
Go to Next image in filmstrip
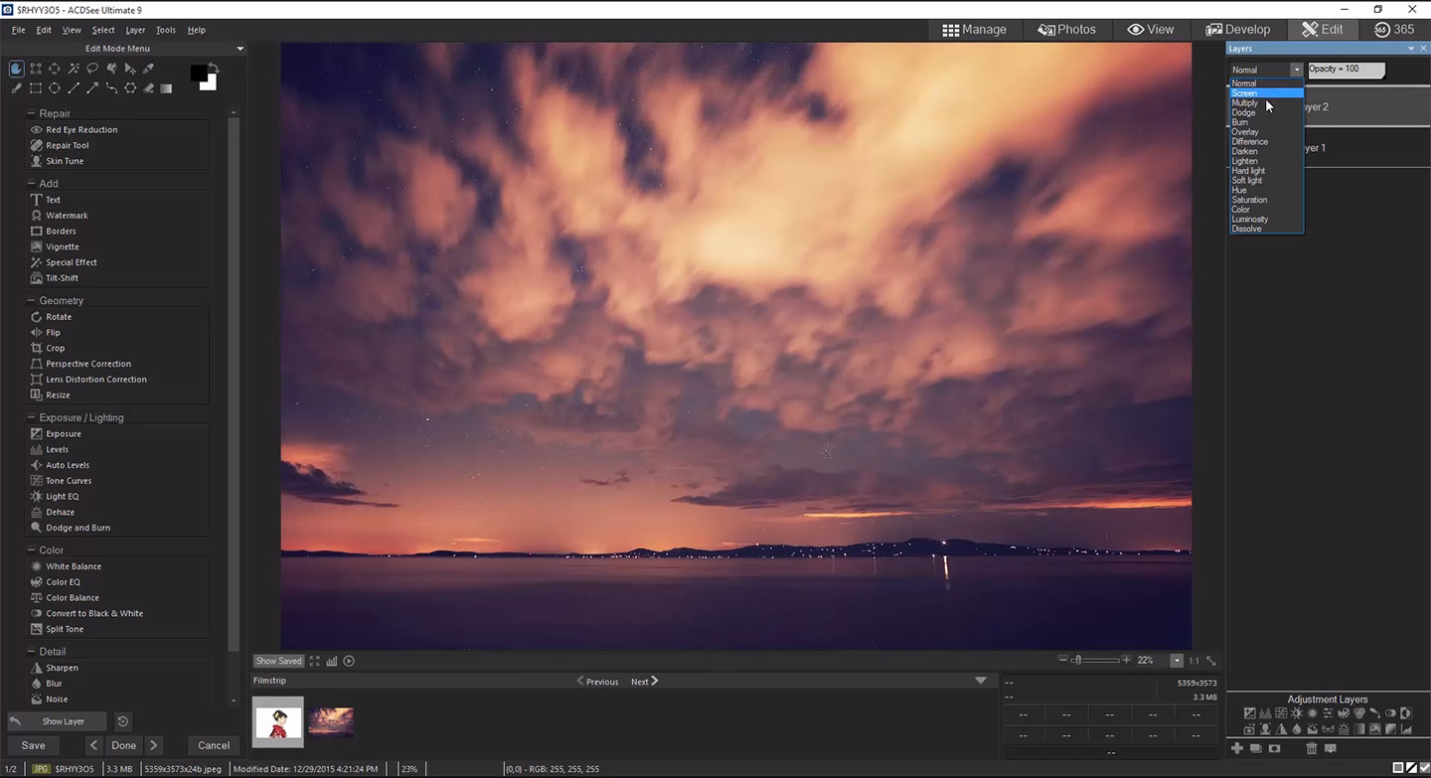coord(645,682)
